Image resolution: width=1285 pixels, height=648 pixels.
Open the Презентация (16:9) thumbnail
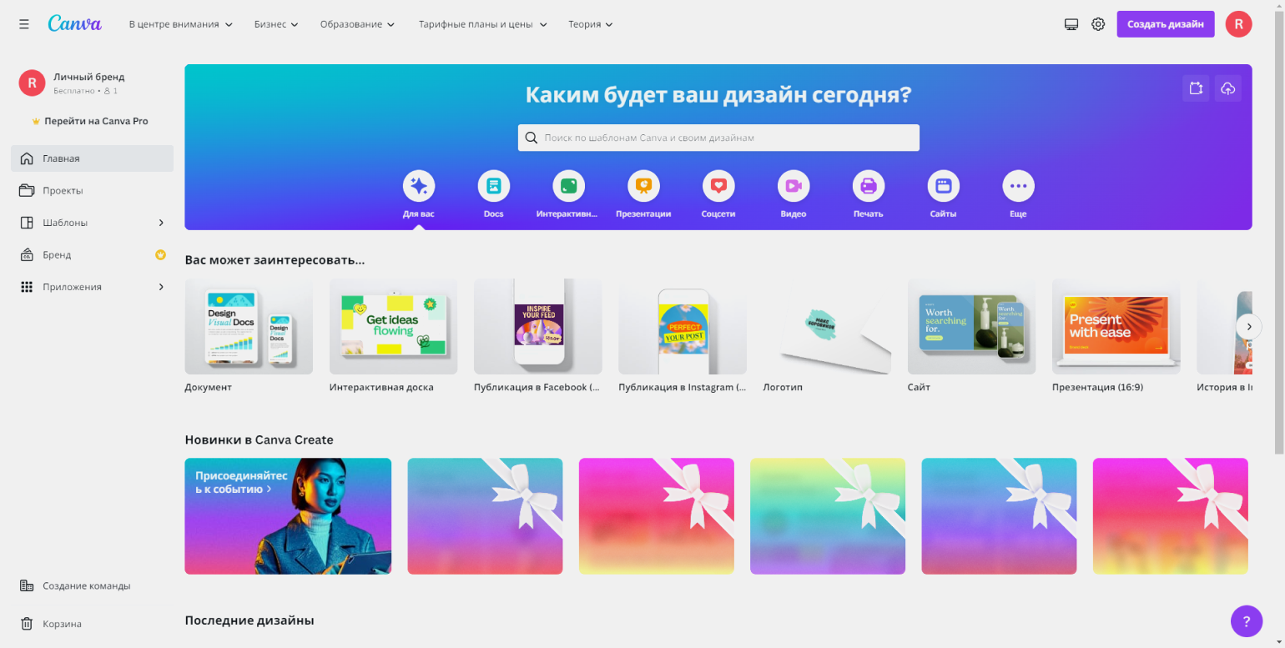[1116, 326]
